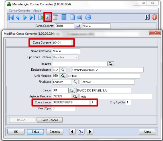Open the calendar grid icon
This screenshot has width=163, height=141.
[64, 17]
